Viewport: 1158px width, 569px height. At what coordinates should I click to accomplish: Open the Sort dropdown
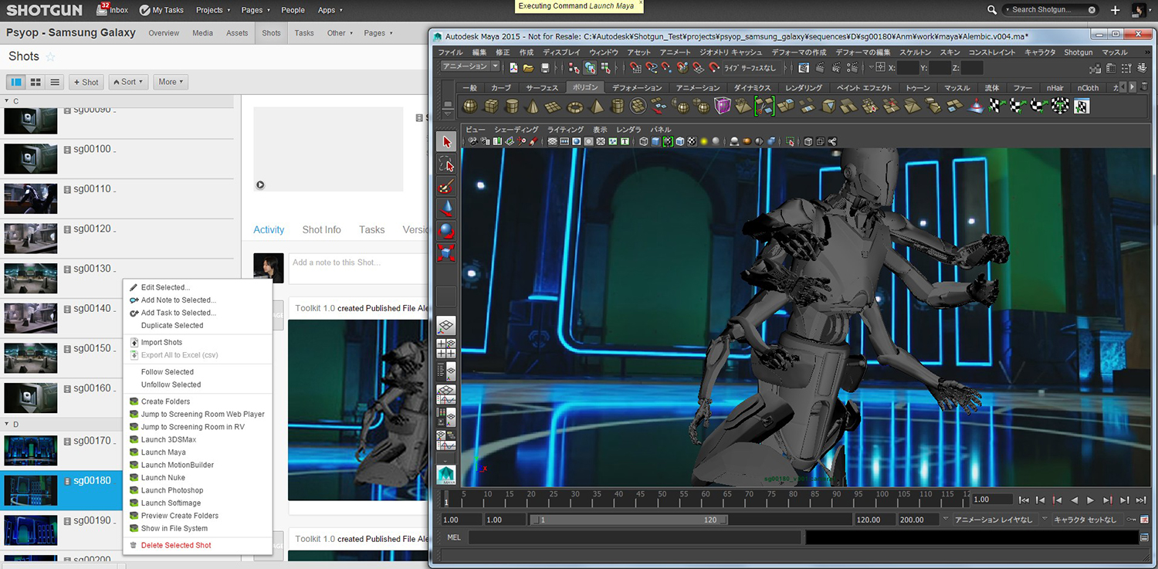128,82
